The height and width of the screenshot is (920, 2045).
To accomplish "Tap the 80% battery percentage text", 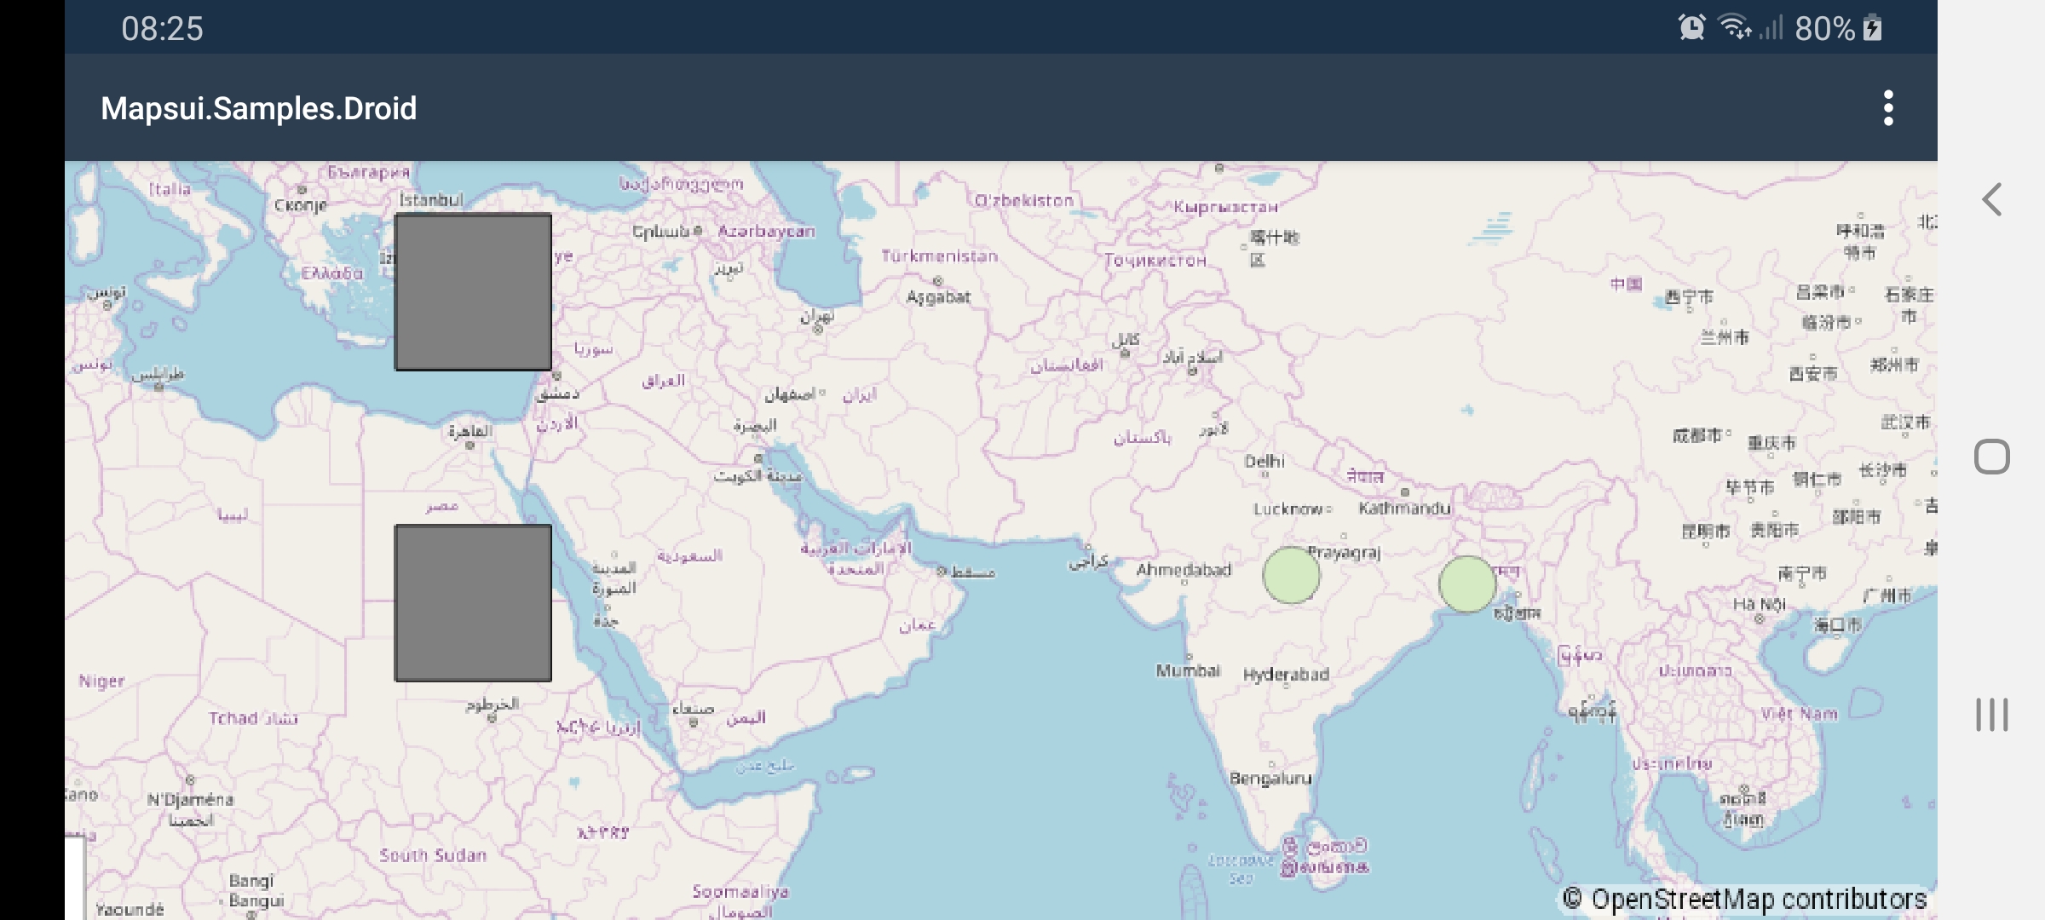I will click(1824, 29).
